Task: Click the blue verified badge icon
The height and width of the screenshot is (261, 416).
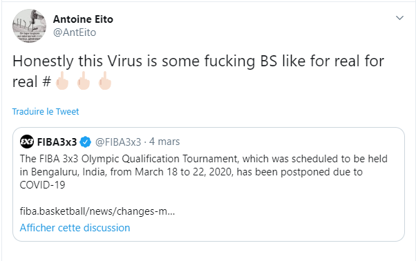Action: tap(85, 142)
